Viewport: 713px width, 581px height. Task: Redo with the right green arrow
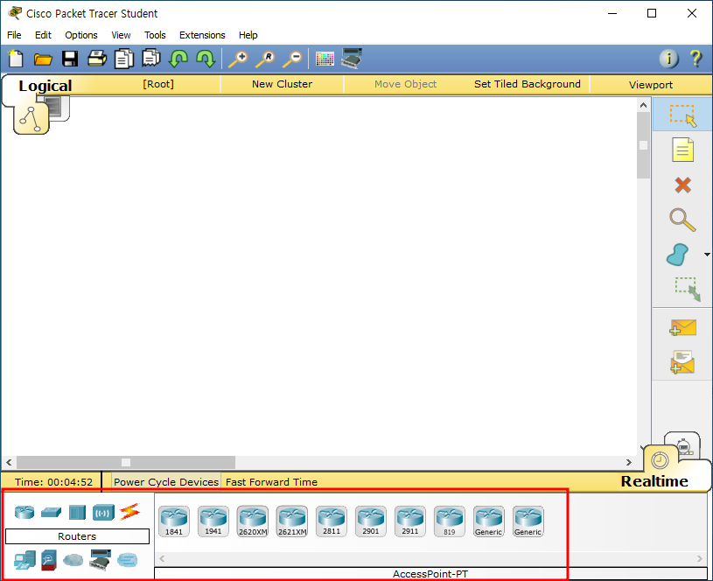tap(206, 59)
